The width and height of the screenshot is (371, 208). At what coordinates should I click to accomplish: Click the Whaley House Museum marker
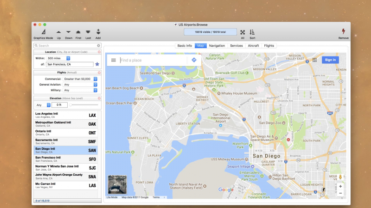coord(218,93)
